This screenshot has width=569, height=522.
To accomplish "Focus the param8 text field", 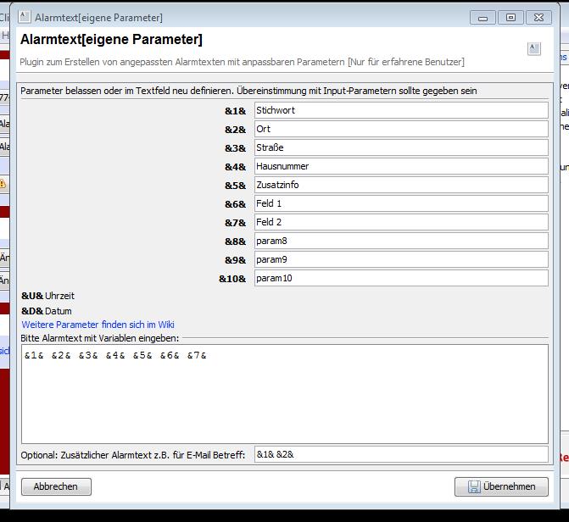I will tap(400, 241).
